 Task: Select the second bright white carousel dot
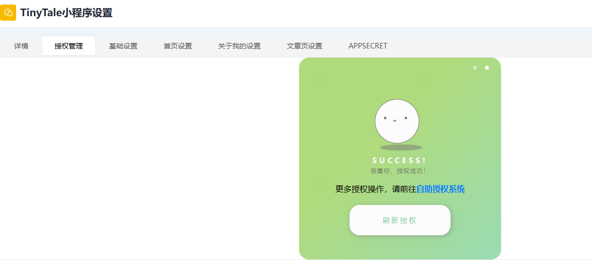point(486,68)
